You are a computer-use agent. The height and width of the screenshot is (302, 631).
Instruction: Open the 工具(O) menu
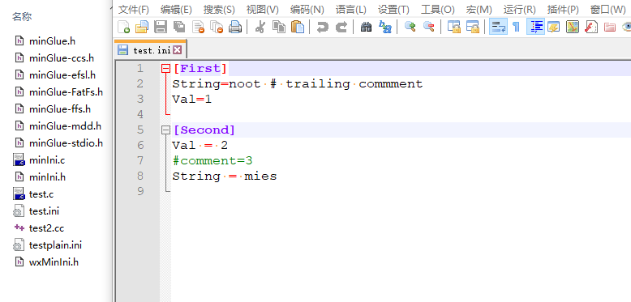pos(437,9)
